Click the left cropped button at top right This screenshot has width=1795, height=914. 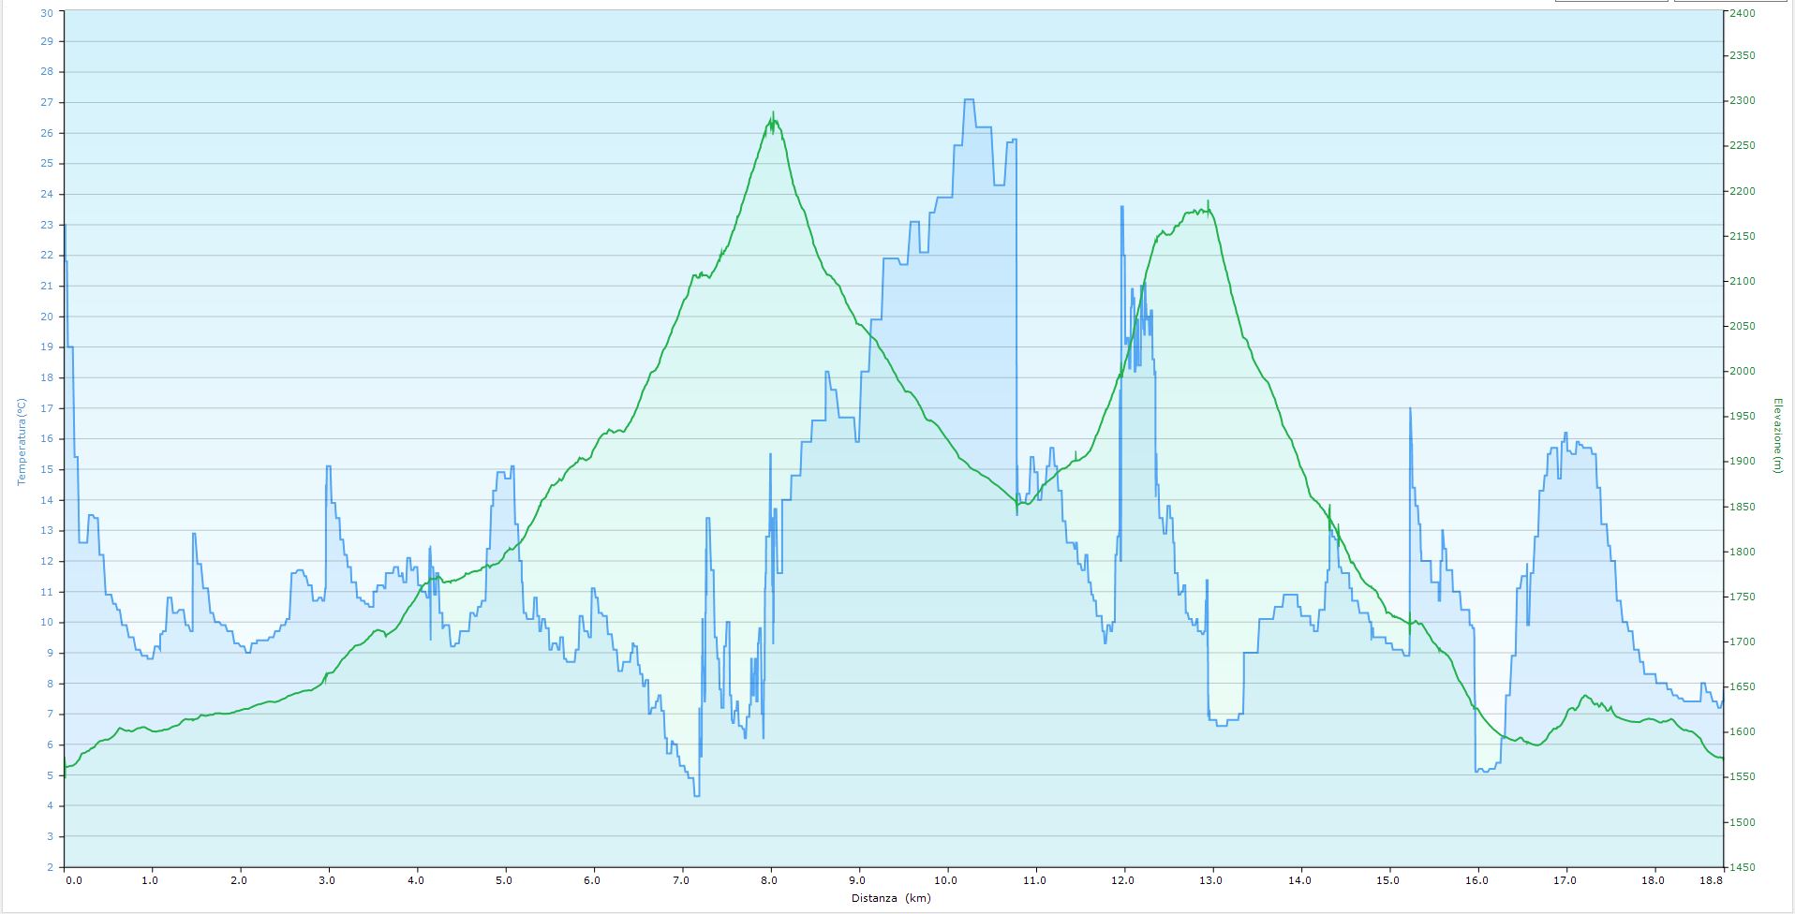(x=1610, y=1)
